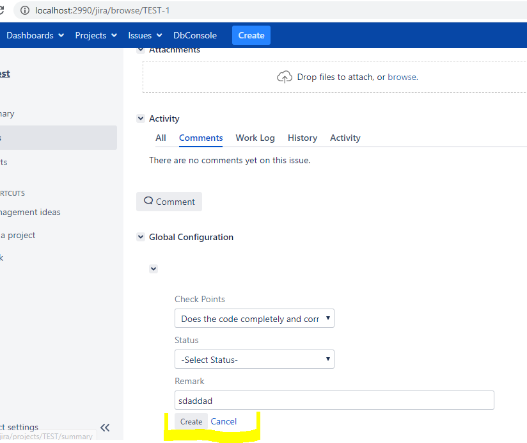Switch to the Work Log tab
Viewport: 527px width, 443px height.
[255, 138]
